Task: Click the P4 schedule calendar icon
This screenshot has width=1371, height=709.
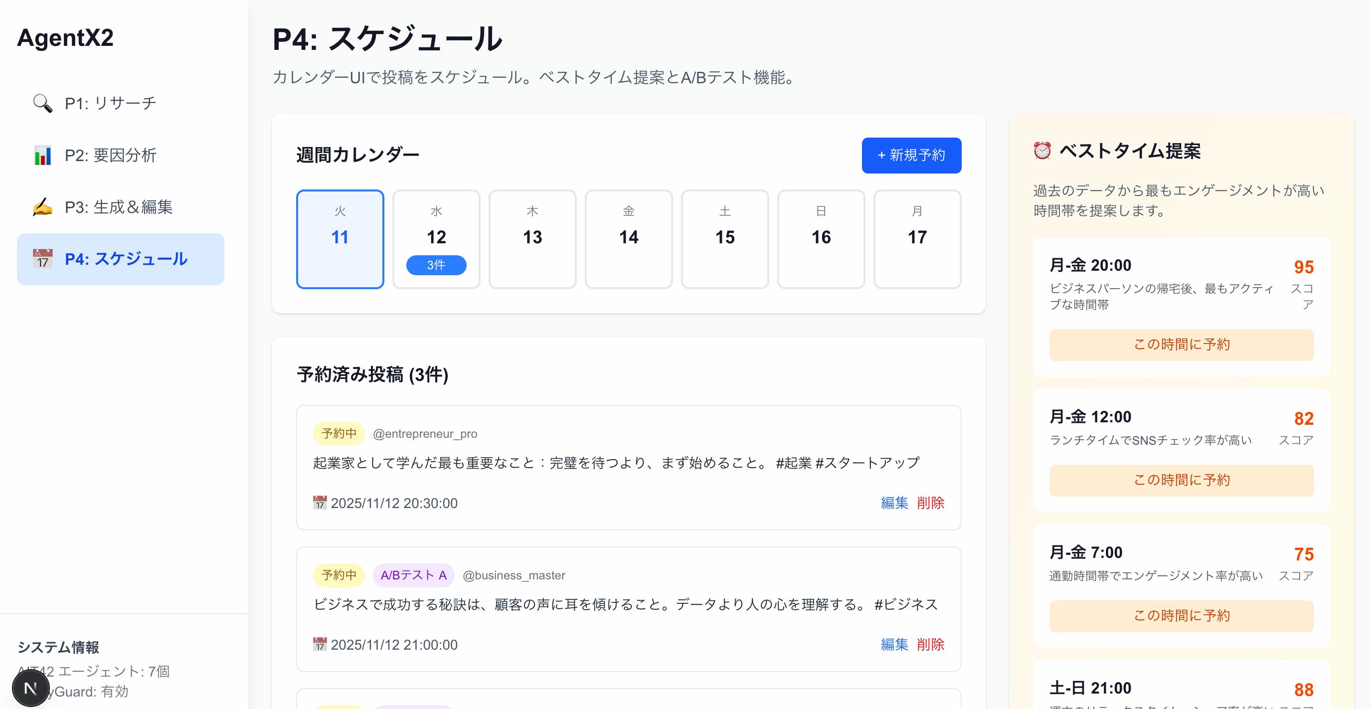Action: 42,259
